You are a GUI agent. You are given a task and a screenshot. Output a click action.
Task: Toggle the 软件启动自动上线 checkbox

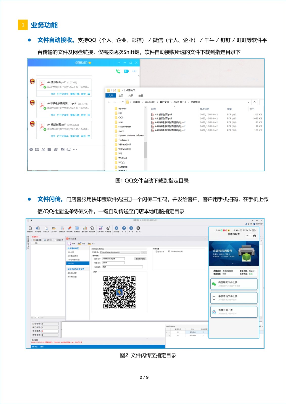[x=169, y=251]
